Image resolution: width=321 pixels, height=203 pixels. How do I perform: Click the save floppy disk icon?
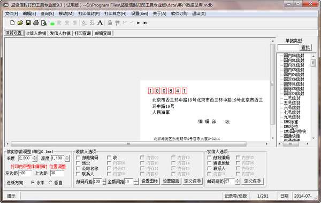[x=28, y=22]
